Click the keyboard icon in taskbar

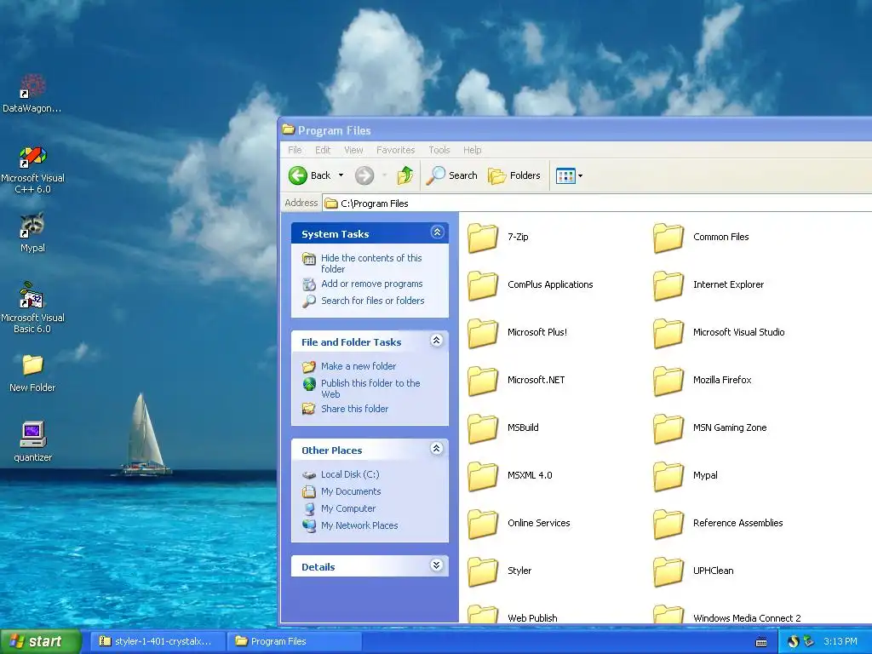click(761, 642)
